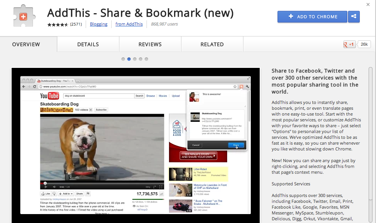Select the second (active) carousel dot
The image size is (376, 223).
[129, 59]
